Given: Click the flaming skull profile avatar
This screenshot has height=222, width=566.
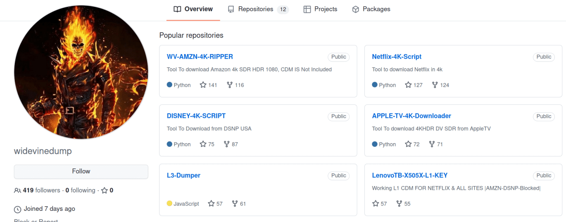Looking at the screenshot, I should 81,72.
